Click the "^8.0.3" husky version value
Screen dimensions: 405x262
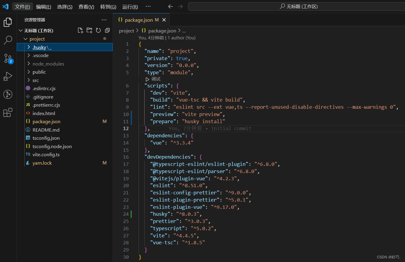pyautogui.click(x=187, y=214)
